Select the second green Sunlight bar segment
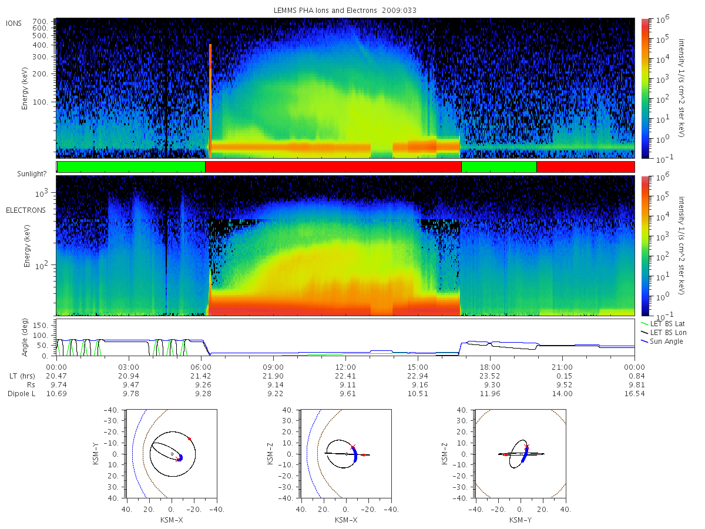 (x=499, y=167)
